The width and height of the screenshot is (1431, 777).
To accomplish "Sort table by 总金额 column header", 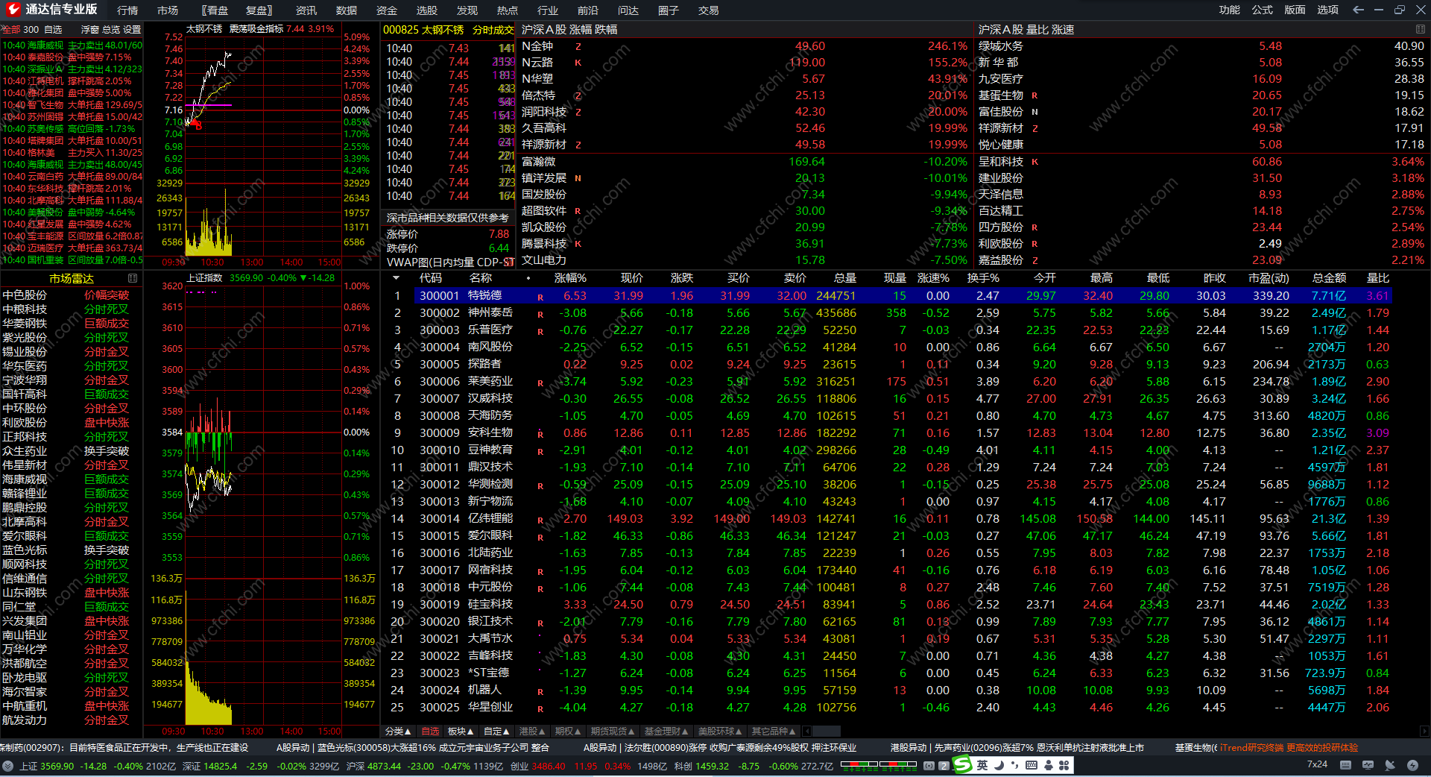I will [1329, 278].
